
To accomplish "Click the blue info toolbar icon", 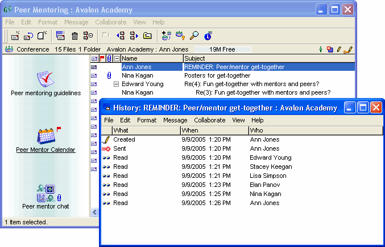I will (208, 36).
